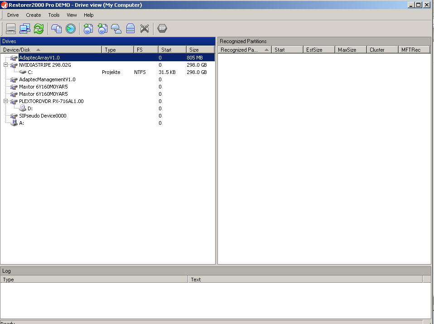Open the Help menu
This screenshot has width=434, height=324.
pyautogui.click(x=89, y=15)
